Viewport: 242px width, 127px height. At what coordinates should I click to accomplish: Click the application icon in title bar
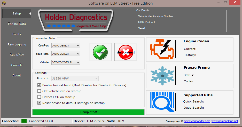4,3
